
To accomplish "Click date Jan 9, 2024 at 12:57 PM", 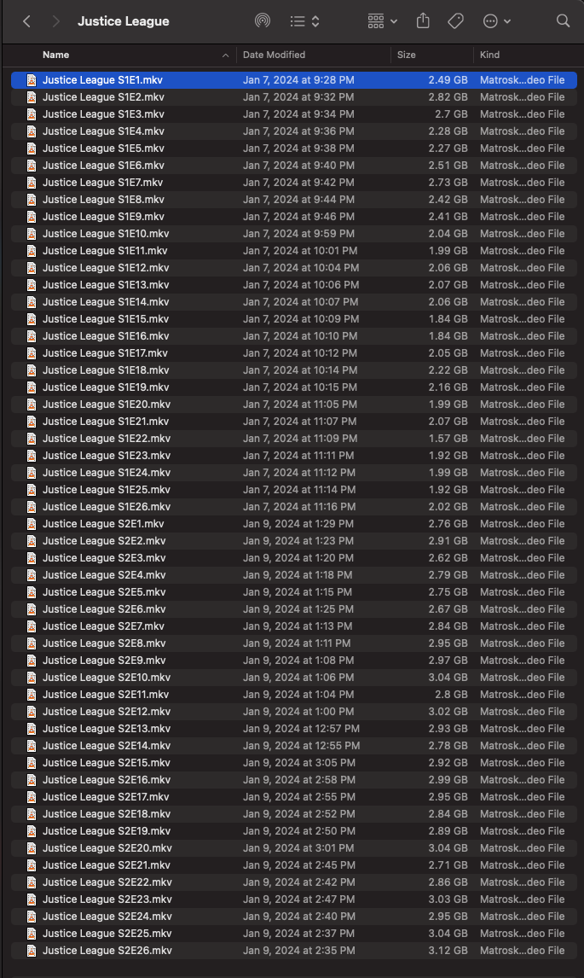I will pyautogui.click(x=301, y=729).
